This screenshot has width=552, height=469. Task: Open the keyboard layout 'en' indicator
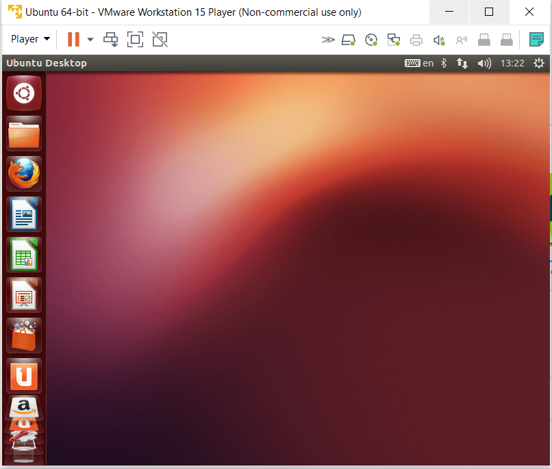419,63
